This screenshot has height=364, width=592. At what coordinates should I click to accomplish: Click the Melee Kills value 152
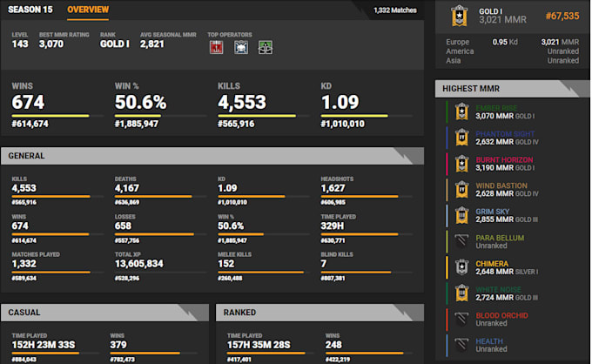tap(225, 264)
